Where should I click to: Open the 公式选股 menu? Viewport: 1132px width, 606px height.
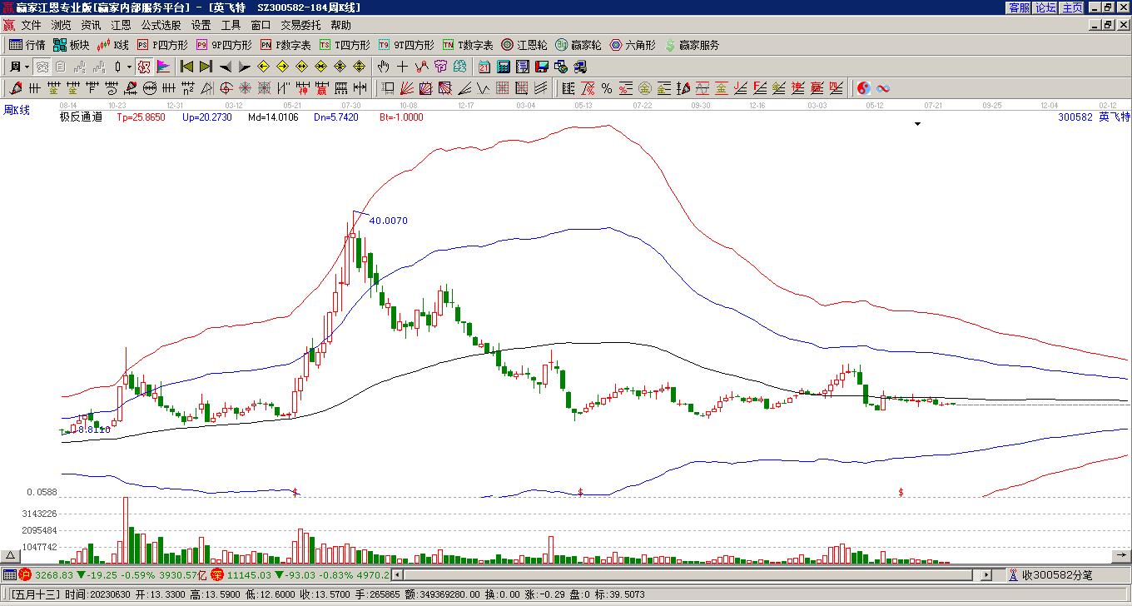161,25
